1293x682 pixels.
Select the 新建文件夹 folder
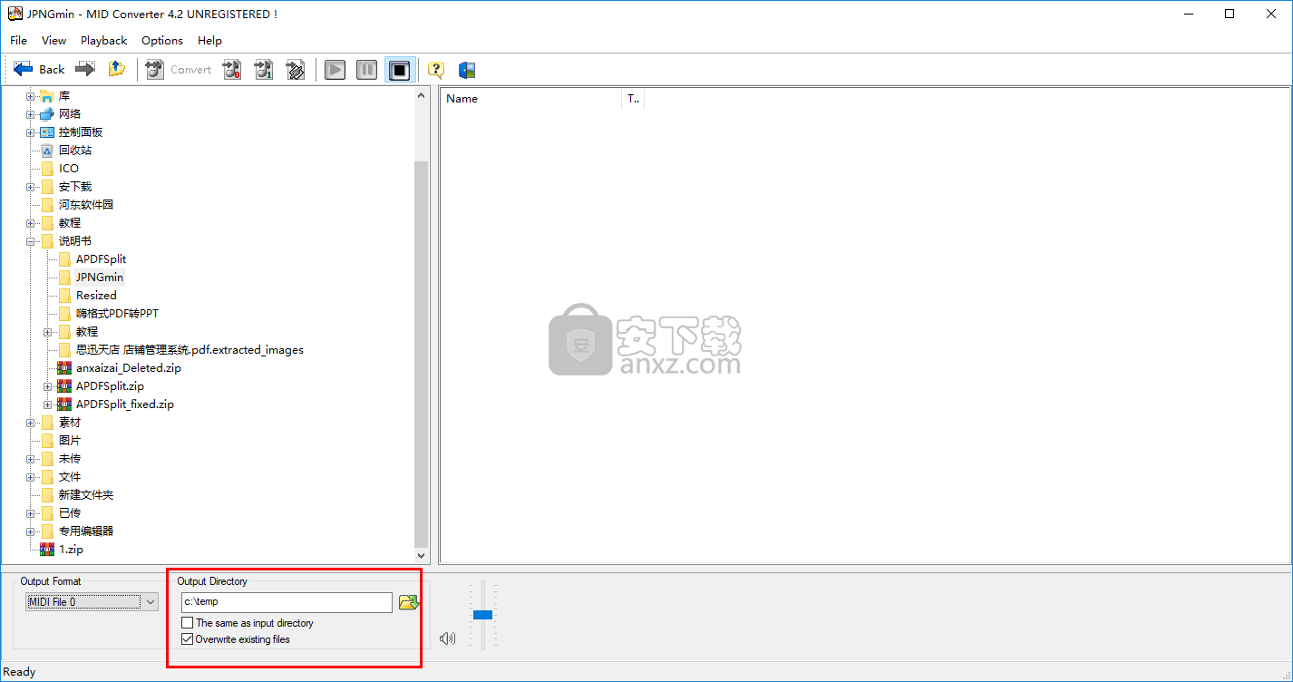86,495
